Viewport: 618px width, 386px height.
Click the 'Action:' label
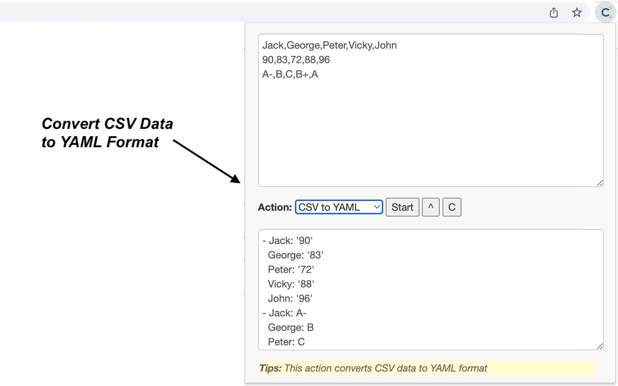click(275, 207)
